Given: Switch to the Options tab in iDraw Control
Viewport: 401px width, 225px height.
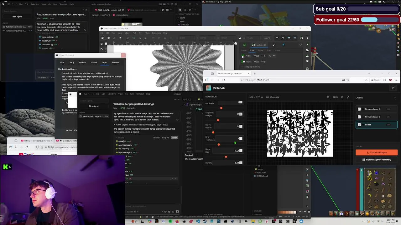Looking at the screenshot, I should click(82, 62).
